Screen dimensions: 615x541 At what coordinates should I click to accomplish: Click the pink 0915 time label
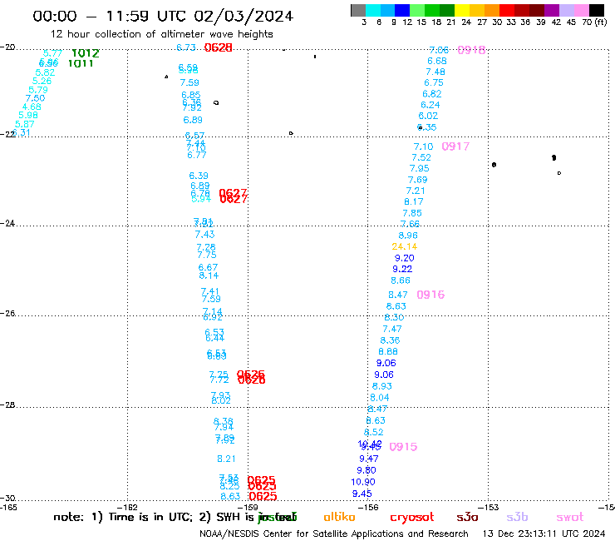coord(403,447)
